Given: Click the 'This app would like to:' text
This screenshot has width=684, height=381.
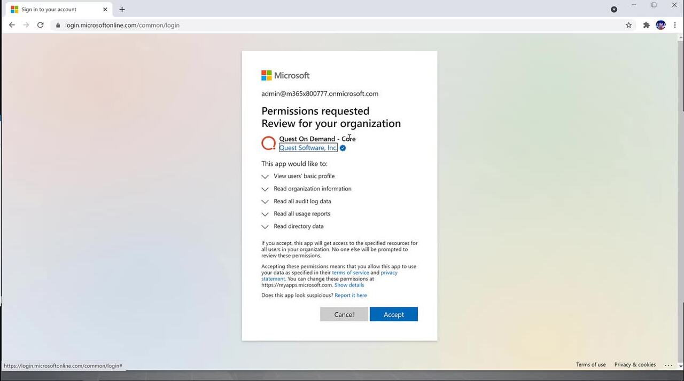Looking at the screenshot, I should pyautogui.click(x=294, y=164).
